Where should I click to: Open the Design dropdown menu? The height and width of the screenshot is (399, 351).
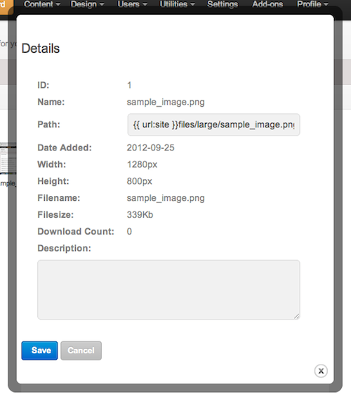coord(87,4)
